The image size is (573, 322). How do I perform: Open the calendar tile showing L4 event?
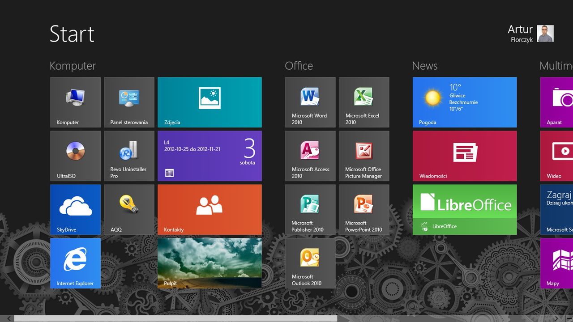210,156
